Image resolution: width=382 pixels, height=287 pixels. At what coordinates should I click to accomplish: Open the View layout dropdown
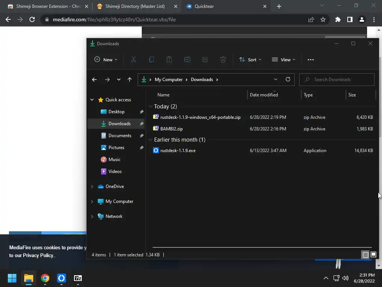click(284, 59)
